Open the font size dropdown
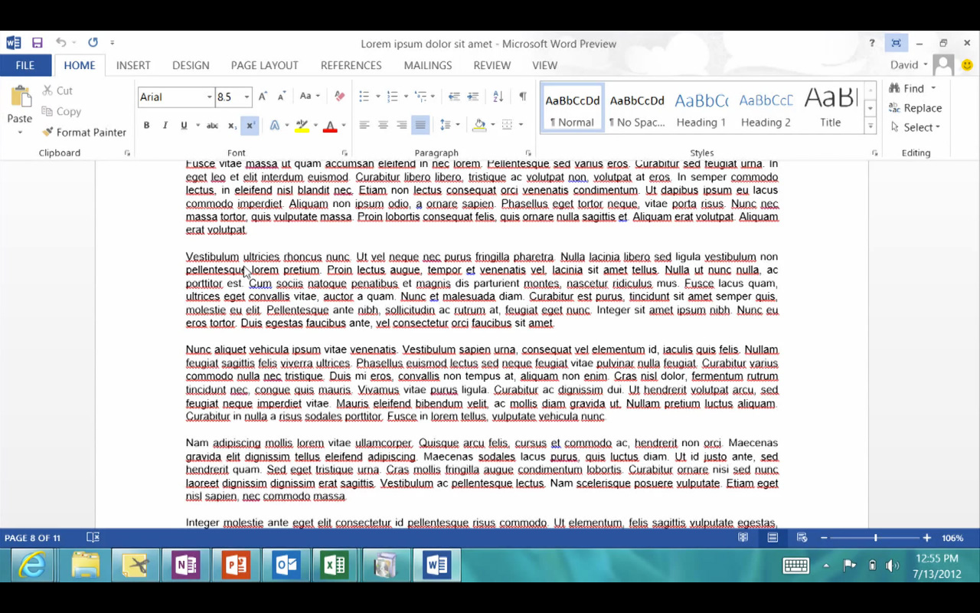The image size is (980, 613). click(247, 97)
